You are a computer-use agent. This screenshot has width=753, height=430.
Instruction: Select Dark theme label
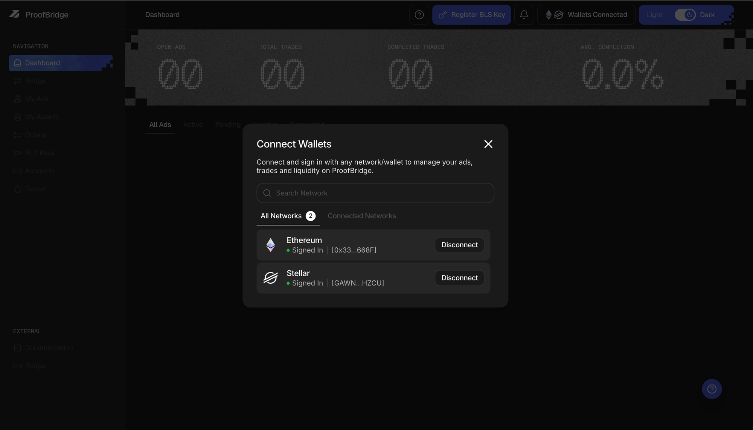point(707,15)
